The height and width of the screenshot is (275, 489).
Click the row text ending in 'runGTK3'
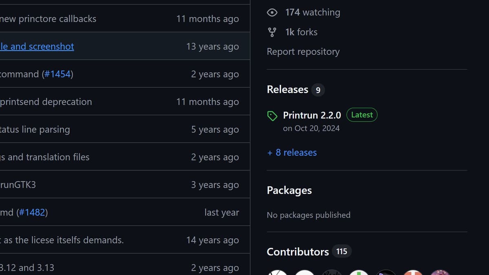(x=18, y=185)
